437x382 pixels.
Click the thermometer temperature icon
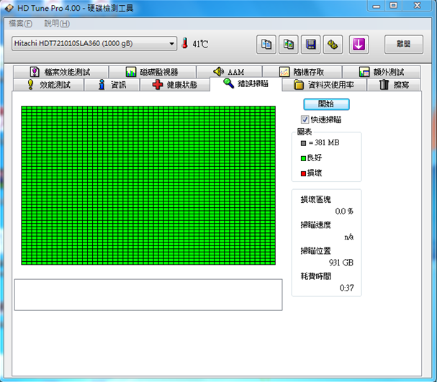[x=184, y=44]
